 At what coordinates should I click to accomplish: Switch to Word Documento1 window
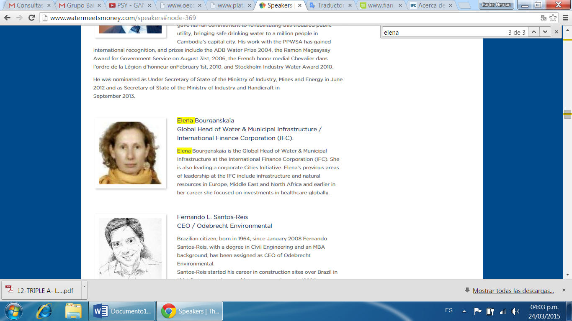coord(122,311)
